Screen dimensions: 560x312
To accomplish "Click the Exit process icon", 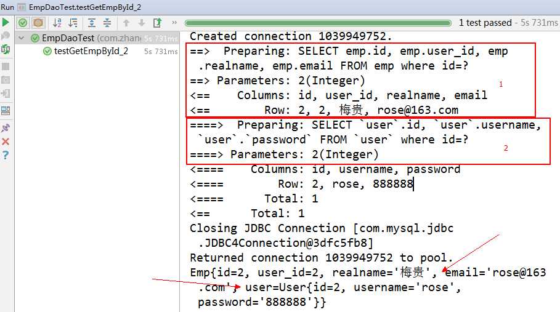I will click(x=6, y=94).
